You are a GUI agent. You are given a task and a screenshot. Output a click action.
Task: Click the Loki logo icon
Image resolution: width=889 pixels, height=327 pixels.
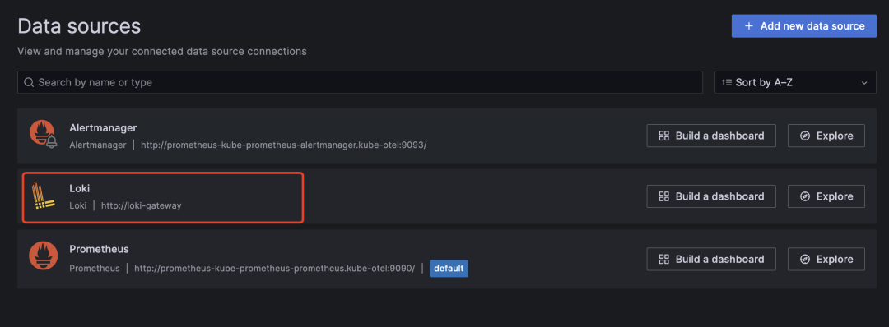pyautogui.click(x=43, y=196)
